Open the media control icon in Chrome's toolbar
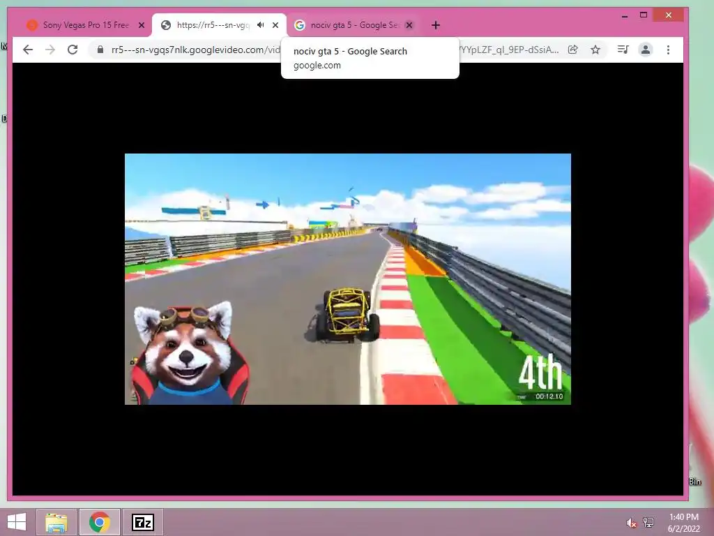Viewport: 714px width, 536px height. (x=623, y=50)
